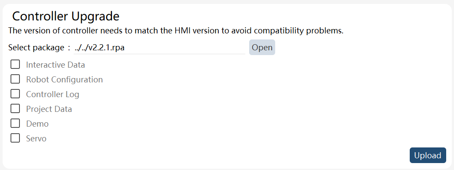Click the Controller Upgrade heading
The image size is (454, 170).
click(x=66, y=16)
